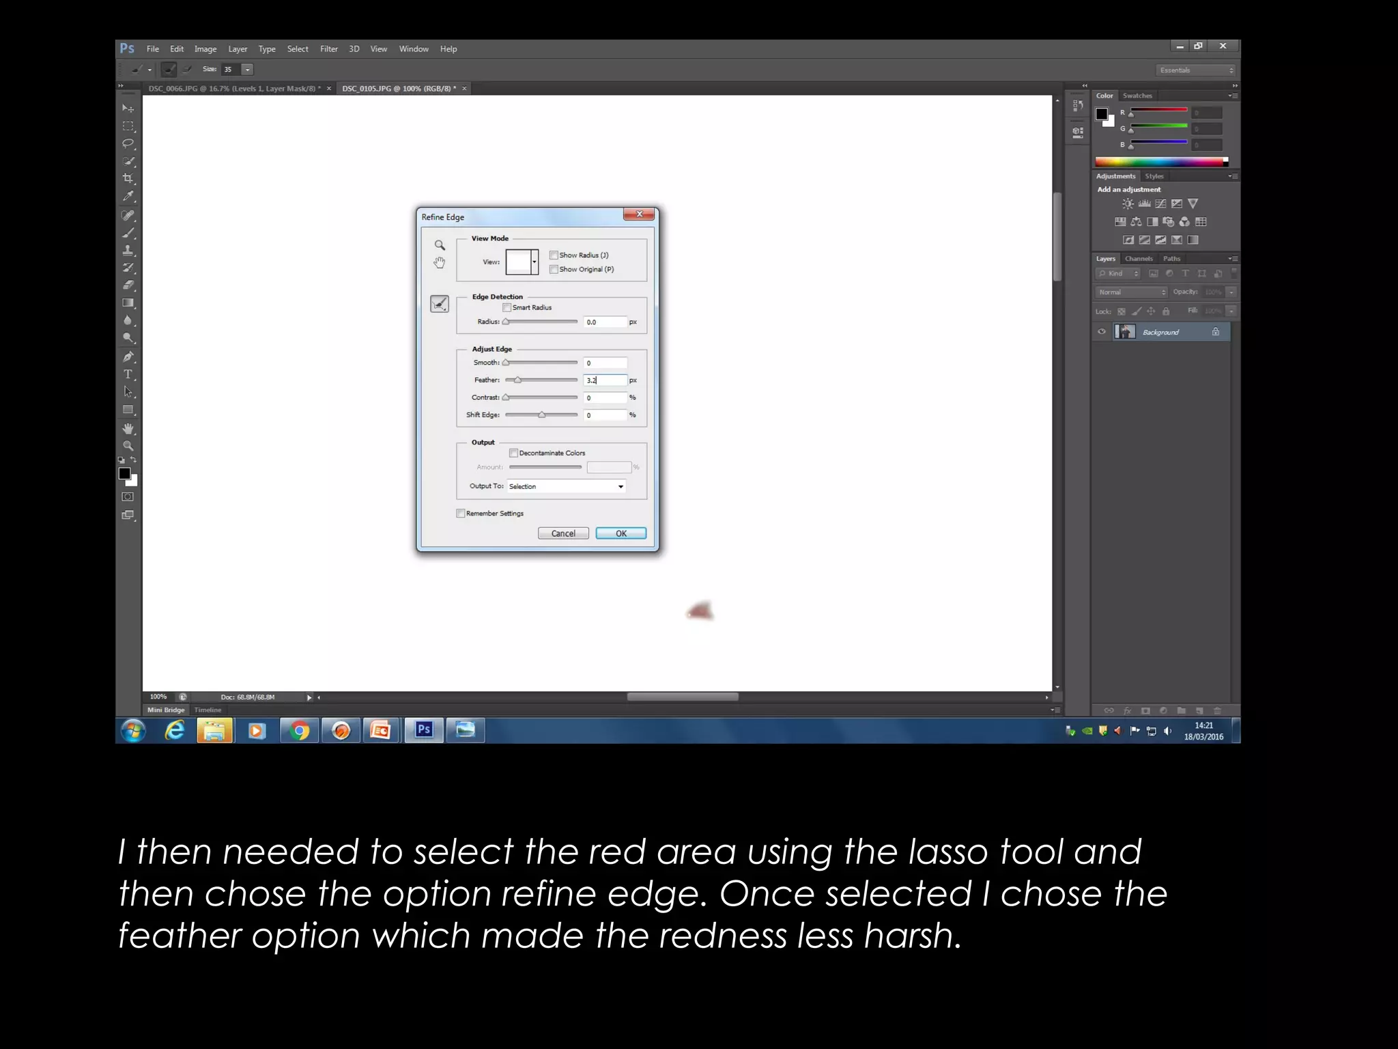Enable Show Radius (J) checkbox

click(x=554, y=255)
